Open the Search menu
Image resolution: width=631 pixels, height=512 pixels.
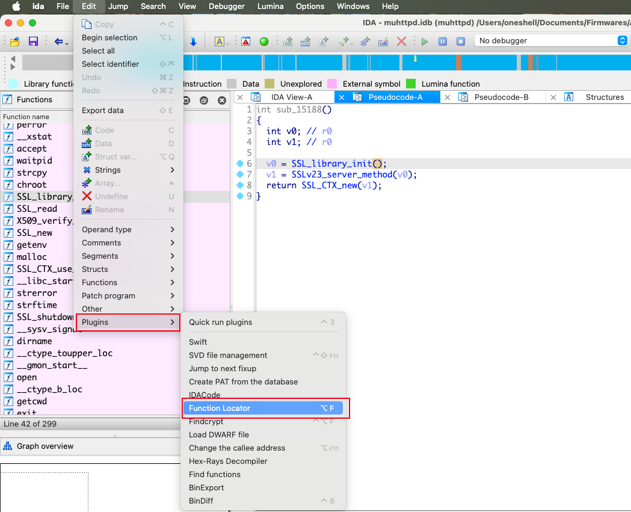pyautogui.click(x=153, y=6)
